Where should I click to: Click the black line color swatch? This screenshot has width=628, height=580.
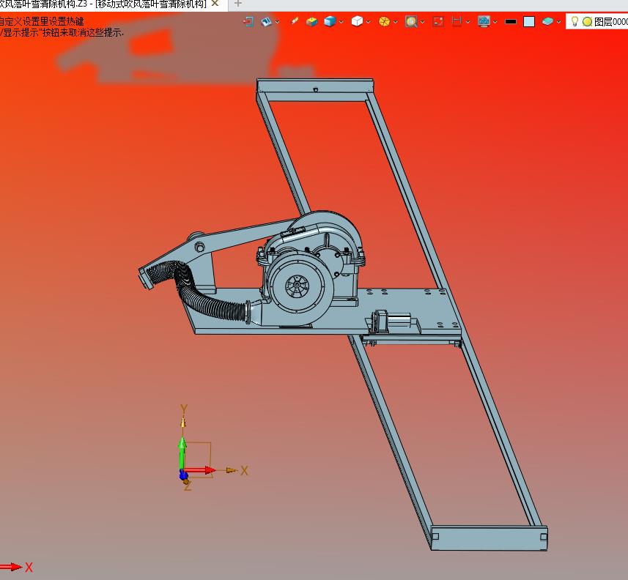511,22
